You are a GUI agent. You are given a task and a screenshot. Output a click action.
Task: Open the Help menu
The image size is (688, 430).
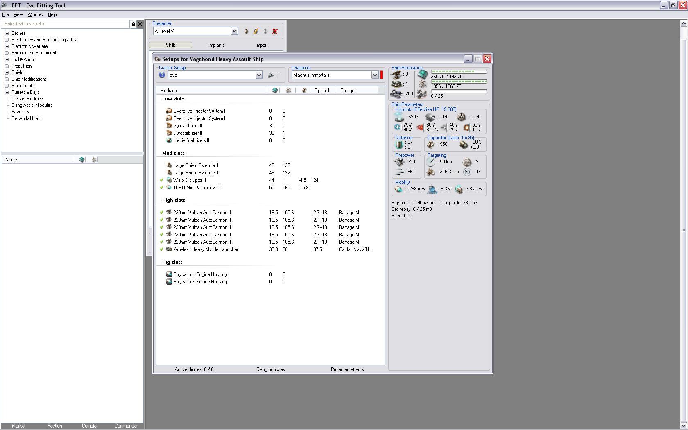coord(52,14)
